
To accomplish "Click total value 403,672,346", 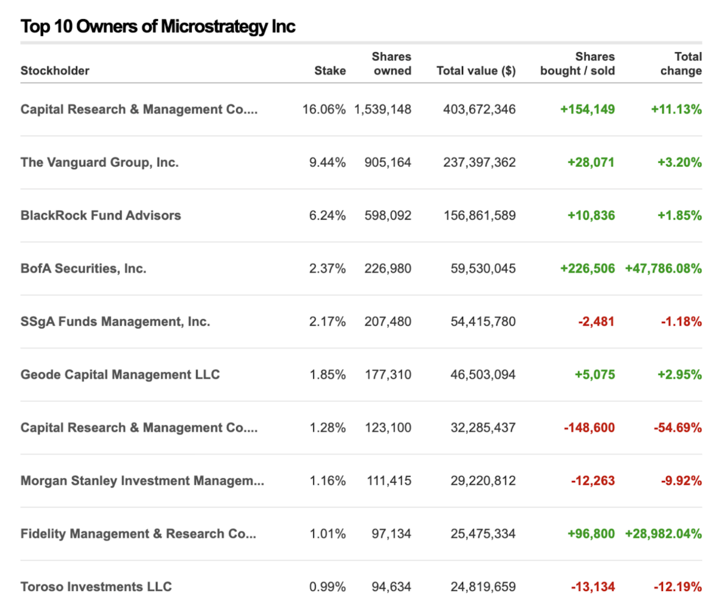I will [x=479, y=109].
